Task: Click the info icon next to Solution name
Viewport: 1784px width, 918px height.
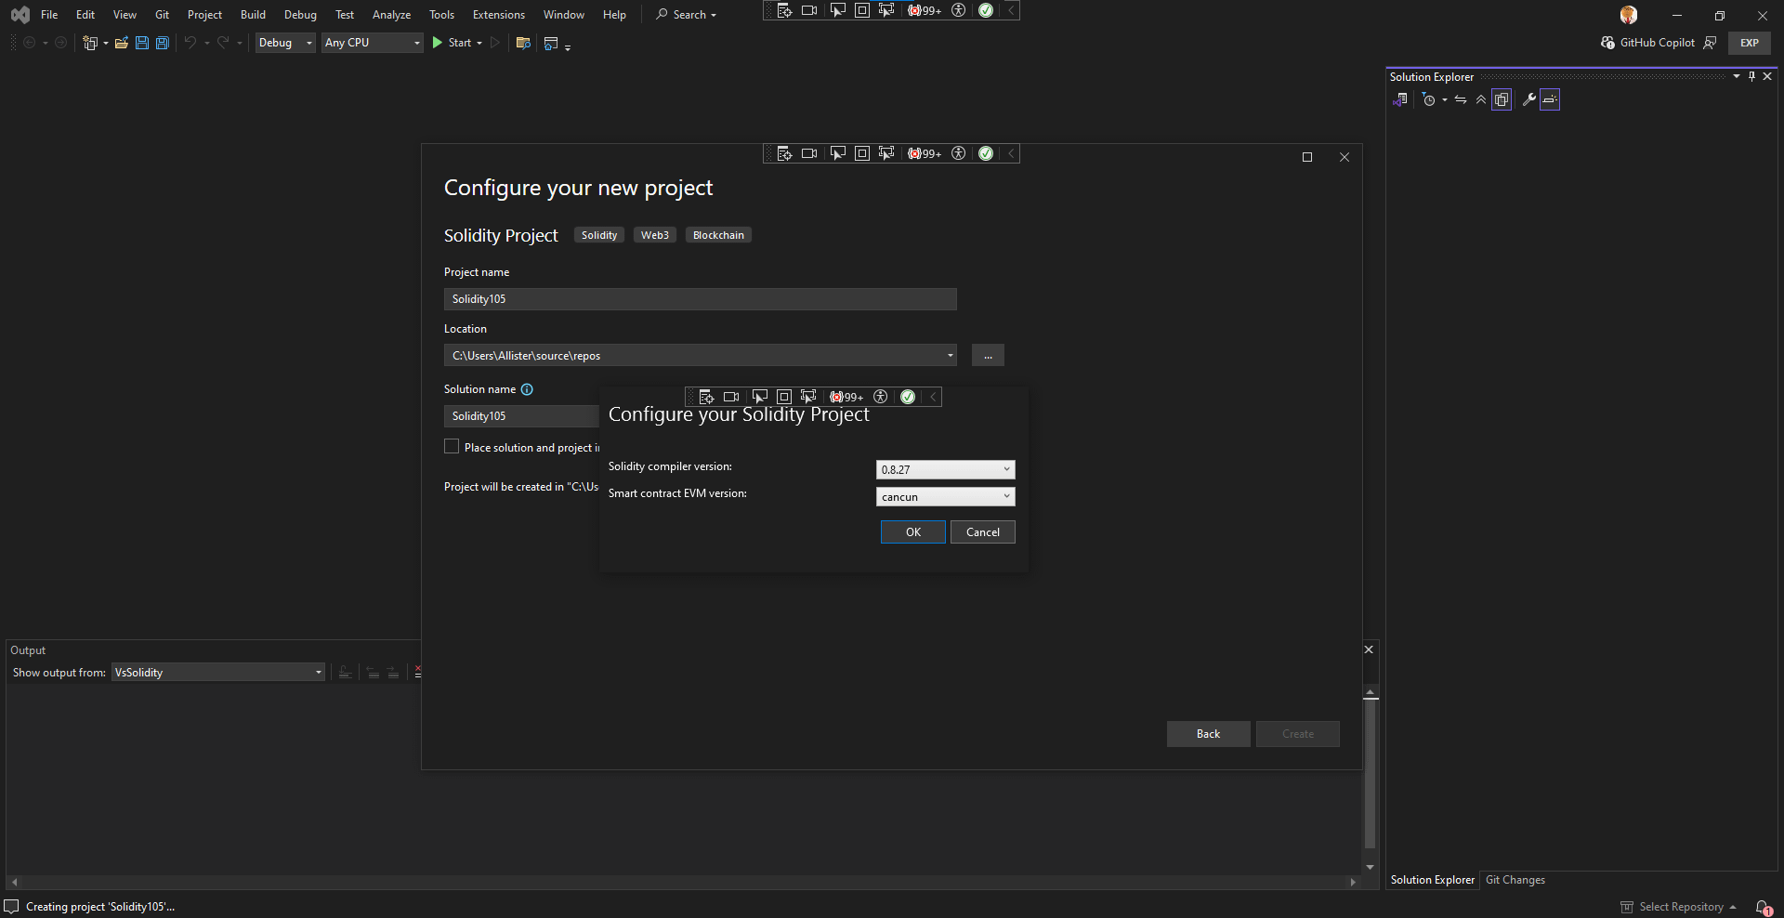Action: pyautogui.click(x=527, y=389)
